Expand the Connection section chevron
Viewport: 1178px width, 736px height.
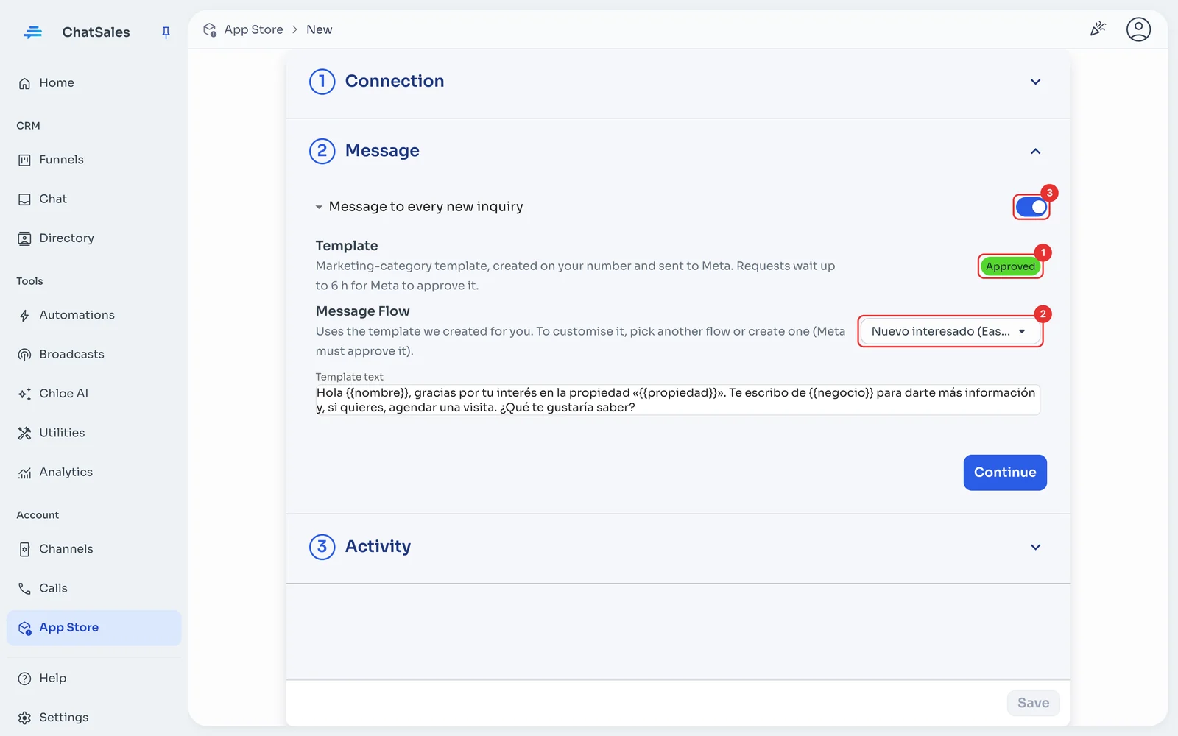point(1035,82)
